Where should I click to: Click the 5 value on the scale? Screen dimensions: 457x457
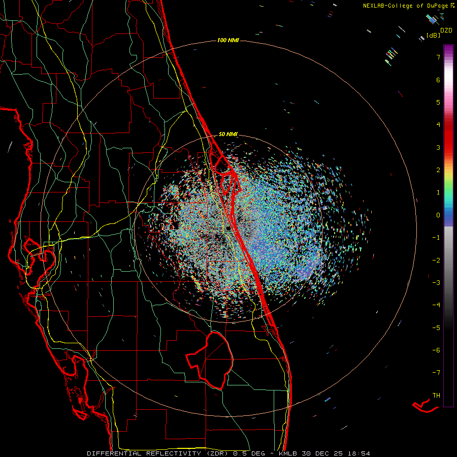point(438,102)
